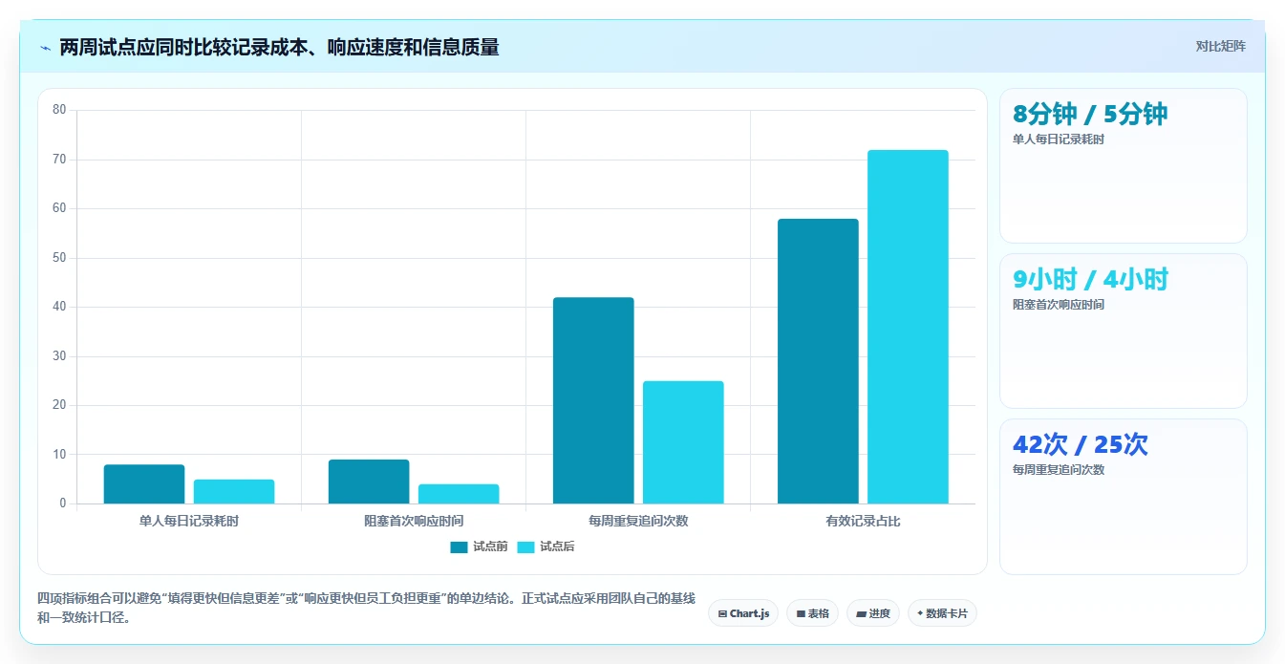Viewport: 1285px width, 664px height.
Task: Click the light cyan 试点后 legend swatch
Action: coord(526,547)
